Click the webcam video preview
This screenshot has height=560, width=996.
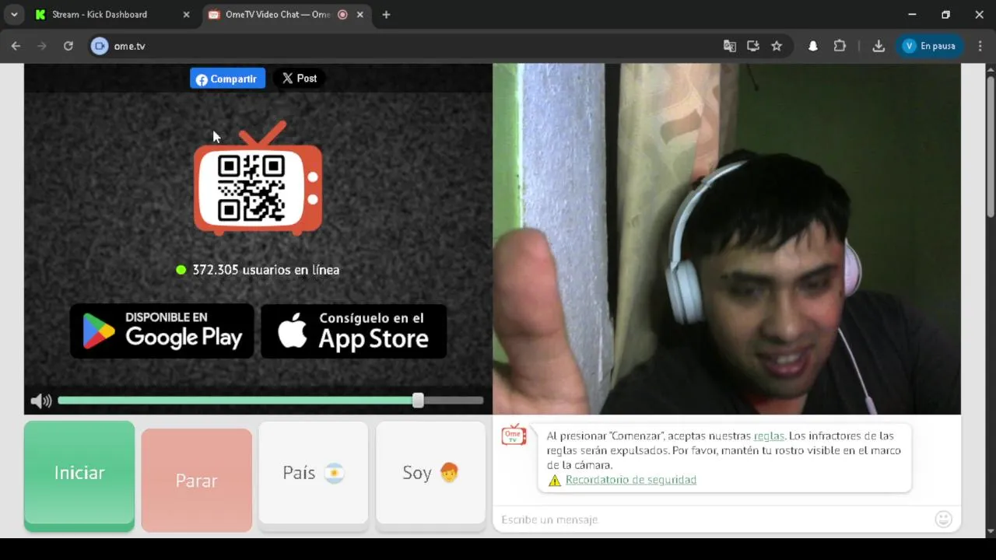click(727, 239)
